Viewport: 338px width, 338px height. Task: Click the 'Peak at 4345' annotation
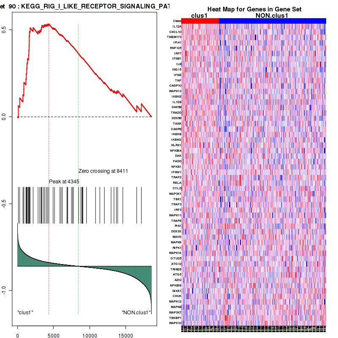pyautogui.click(x=64, y=181)
